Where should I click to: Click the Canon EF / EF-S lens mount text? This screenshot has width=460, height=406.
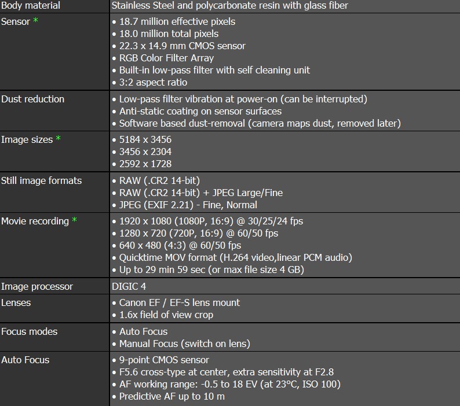click(179, 302)
